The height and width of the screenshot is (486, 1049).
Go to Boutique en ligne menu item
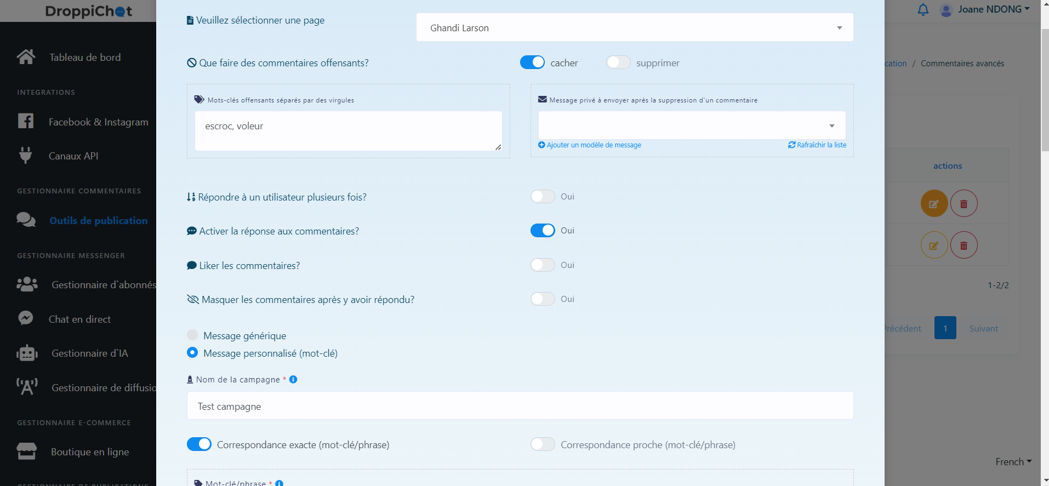(x=90, y=452)
